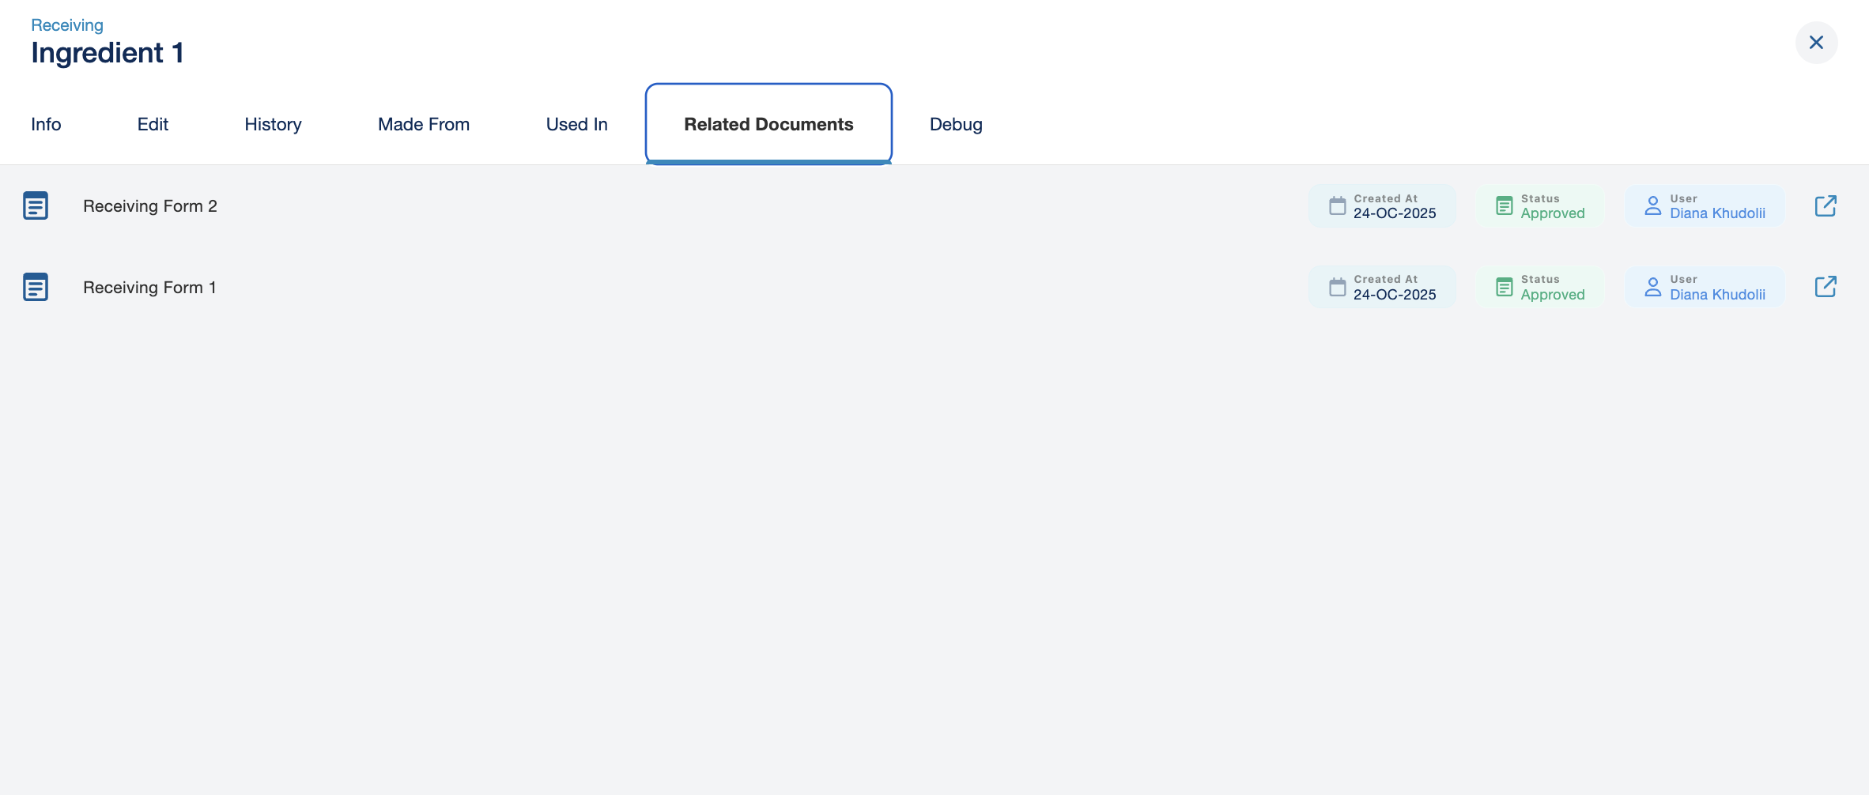Click user avatar icon in Receiving Form 2 row
This screenshot has width=1869, height=795.
click(x=1652, y=205)
